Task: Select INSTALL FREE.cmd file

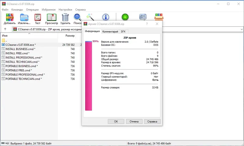Action: pos(17,53)
